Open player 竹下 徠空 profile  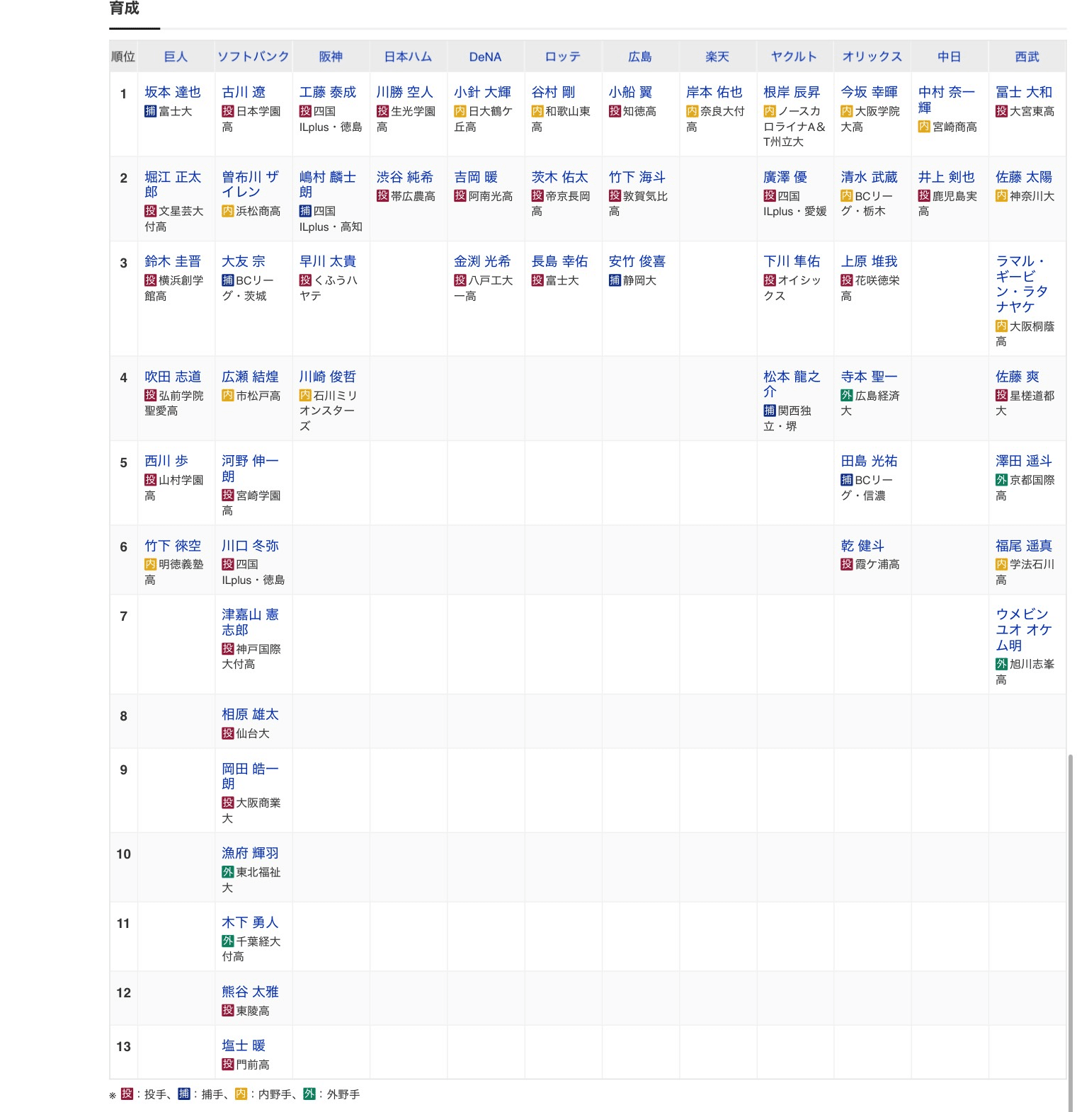pos(173,546)
